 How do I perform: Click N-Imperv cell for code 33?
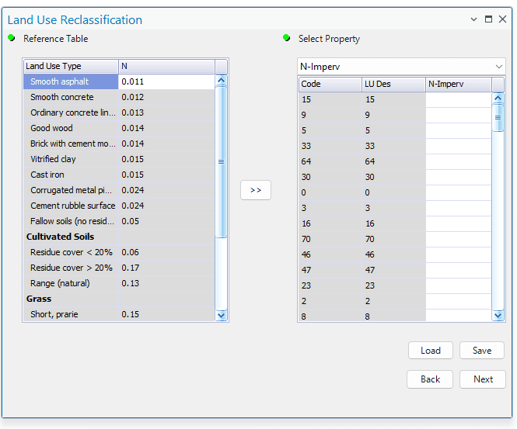click(x=459, y=146)
